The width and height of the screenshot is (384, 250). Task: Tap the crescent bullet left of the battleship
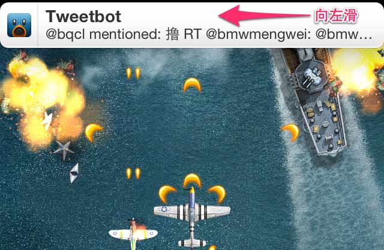point(291,132)
